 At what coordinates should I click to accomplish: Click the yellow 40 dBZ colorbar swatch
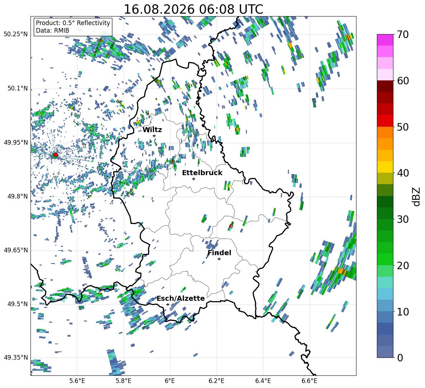click(x=385, y=167)
